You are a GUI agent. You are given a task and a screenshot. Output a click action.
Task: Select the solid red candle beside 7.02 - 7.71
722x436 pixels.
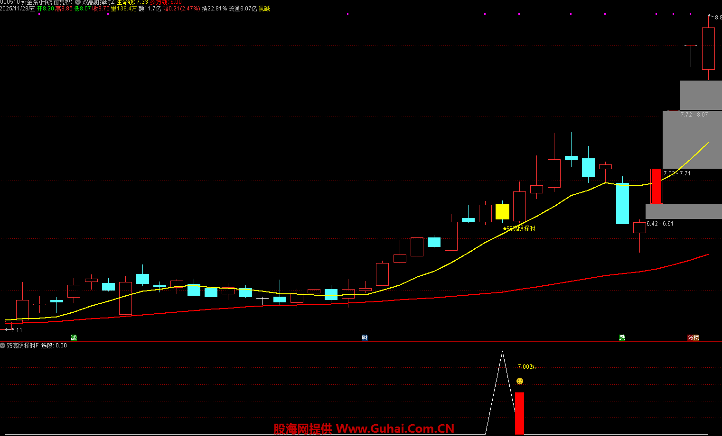click(656, 186)
